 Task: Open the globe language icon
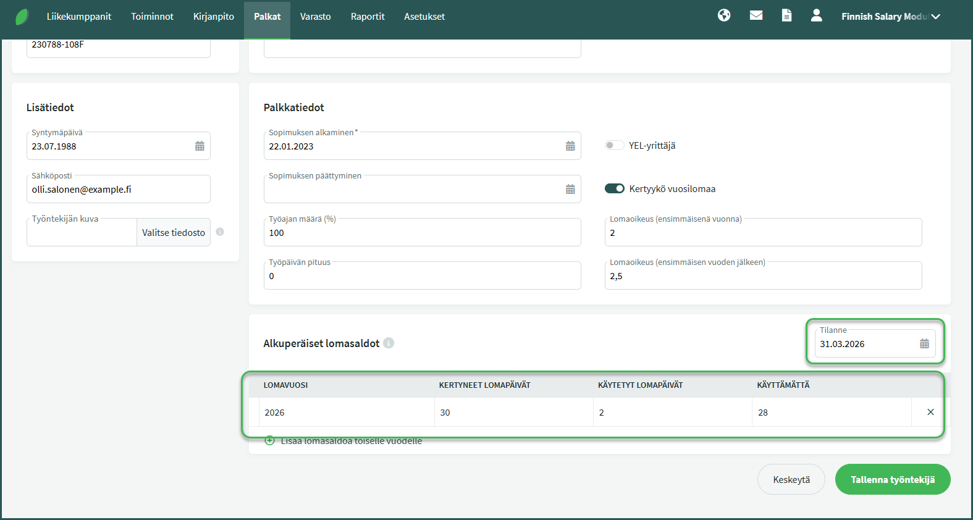724,15
